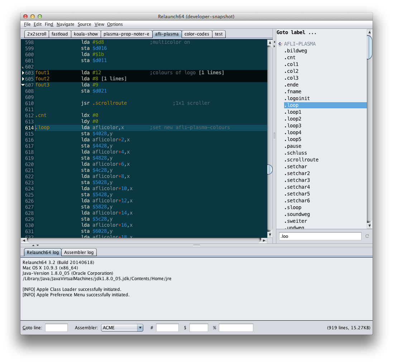Expand the folded block at line 605
This screenshot has width=393, height=363.
23,79
